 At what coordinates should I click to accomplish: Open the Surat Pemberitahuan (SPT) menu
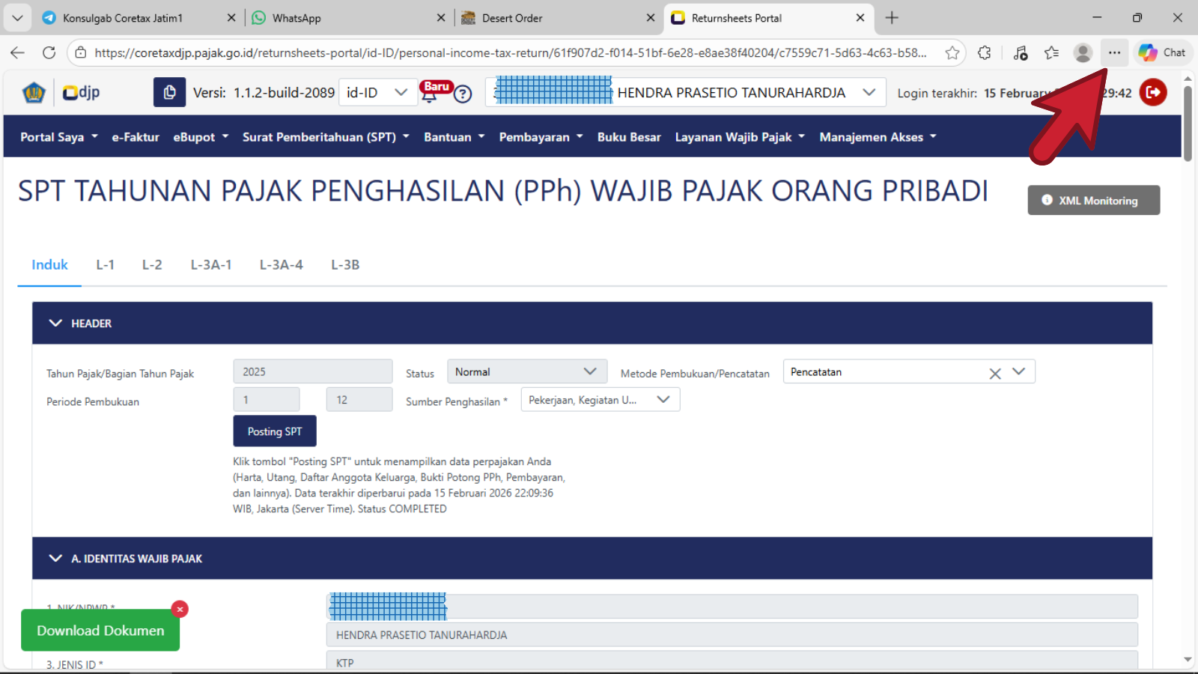[325, 137]
